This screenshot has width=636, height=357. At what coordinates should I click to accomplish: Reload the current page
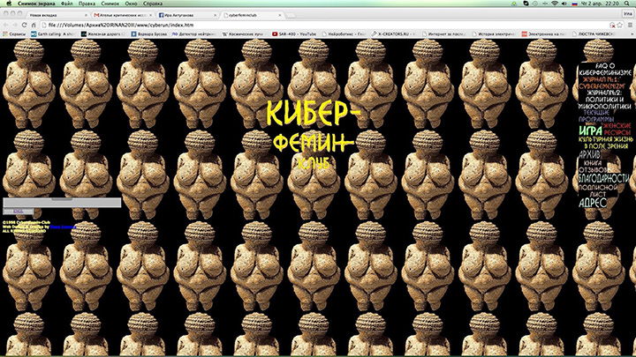[x=25, y=25]
